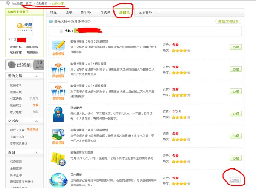Collapse the 查询 section
This screenshot has width=256, height=188.
click(36, 153)
